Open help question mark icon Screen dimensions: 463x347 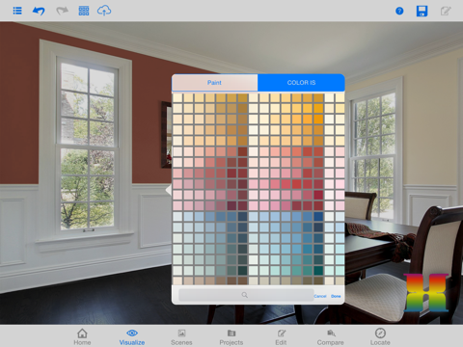point(399,12)
